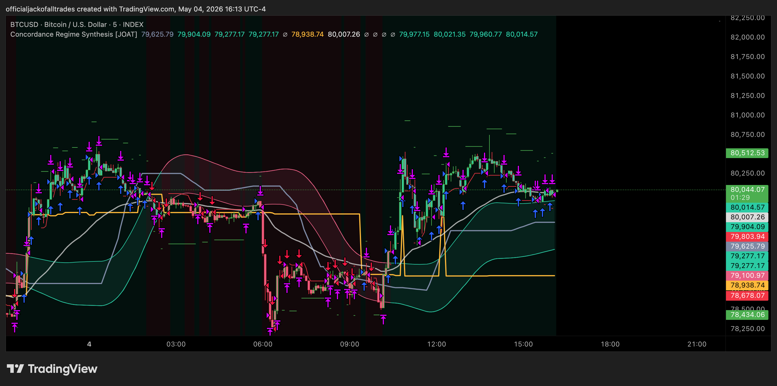Click the 82,000.00 price axis label

point(747,37)
